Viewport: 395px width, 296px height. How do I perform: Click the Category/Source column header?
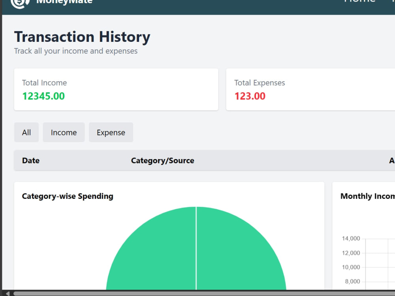[x=162, y=161]
